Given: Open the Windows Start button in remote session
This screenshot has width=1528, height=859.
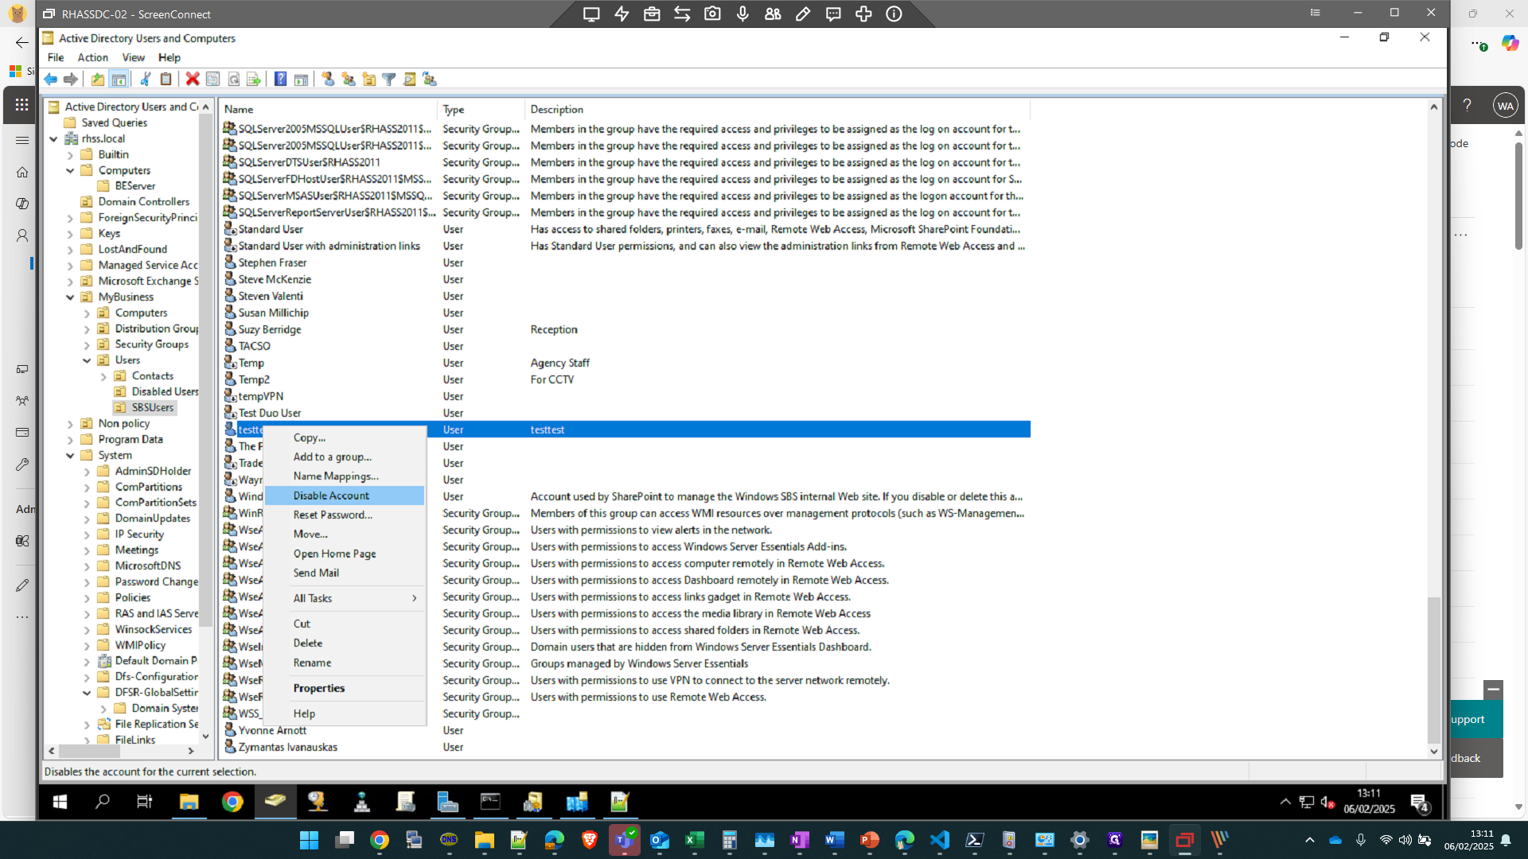Looking at the screenshot, I should tap(60, 802).
